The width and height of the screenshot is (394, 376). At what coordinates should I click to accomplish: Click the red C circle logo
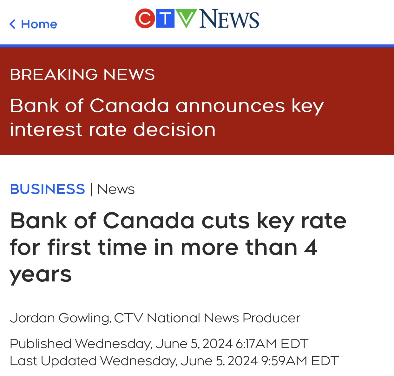tap(145, 18)
